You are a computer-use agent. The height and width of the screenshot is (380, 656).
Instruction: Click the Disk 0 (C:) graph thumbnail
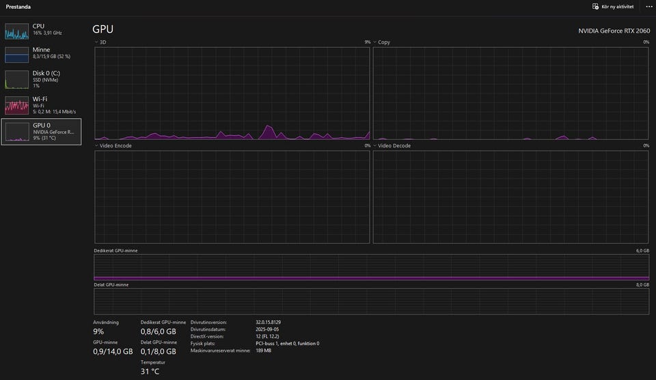coord(17,80)
